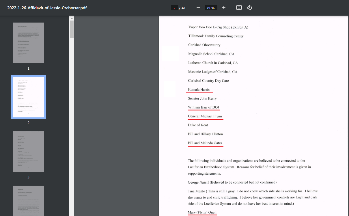Click the 'George Nassif' line

coord(232,182)
